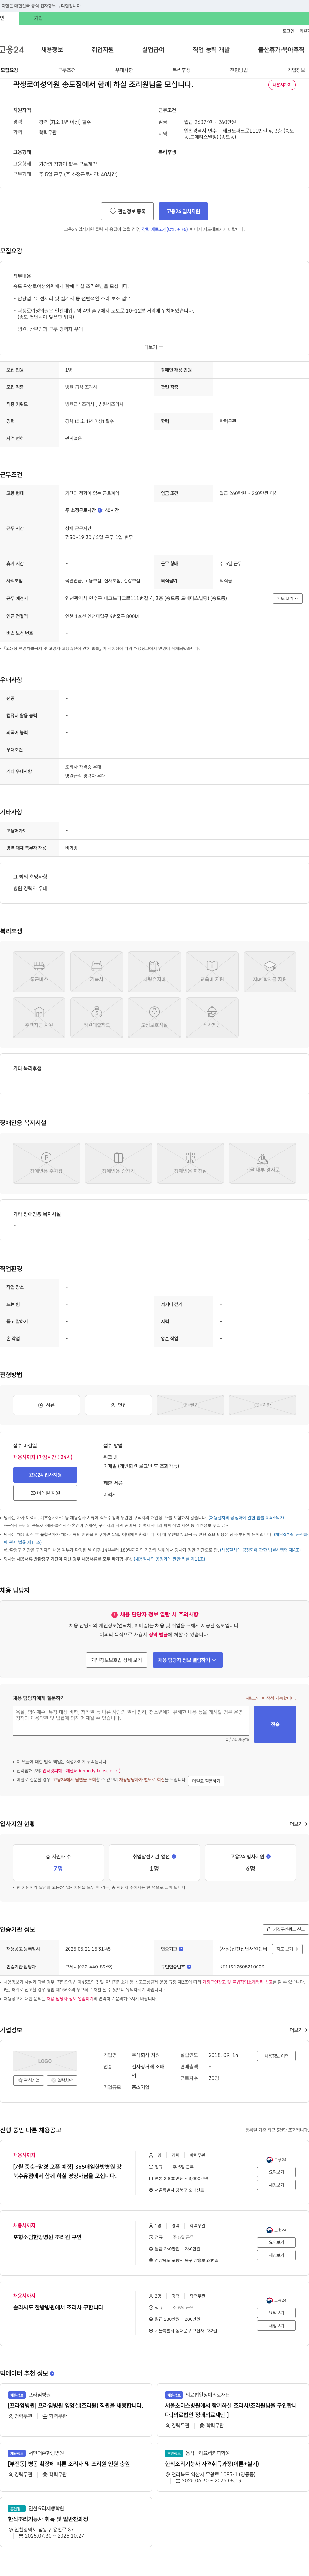309x2576 pixels.
Task: Click the 관심기업 button under company logo
Action: pos(29,2080)
